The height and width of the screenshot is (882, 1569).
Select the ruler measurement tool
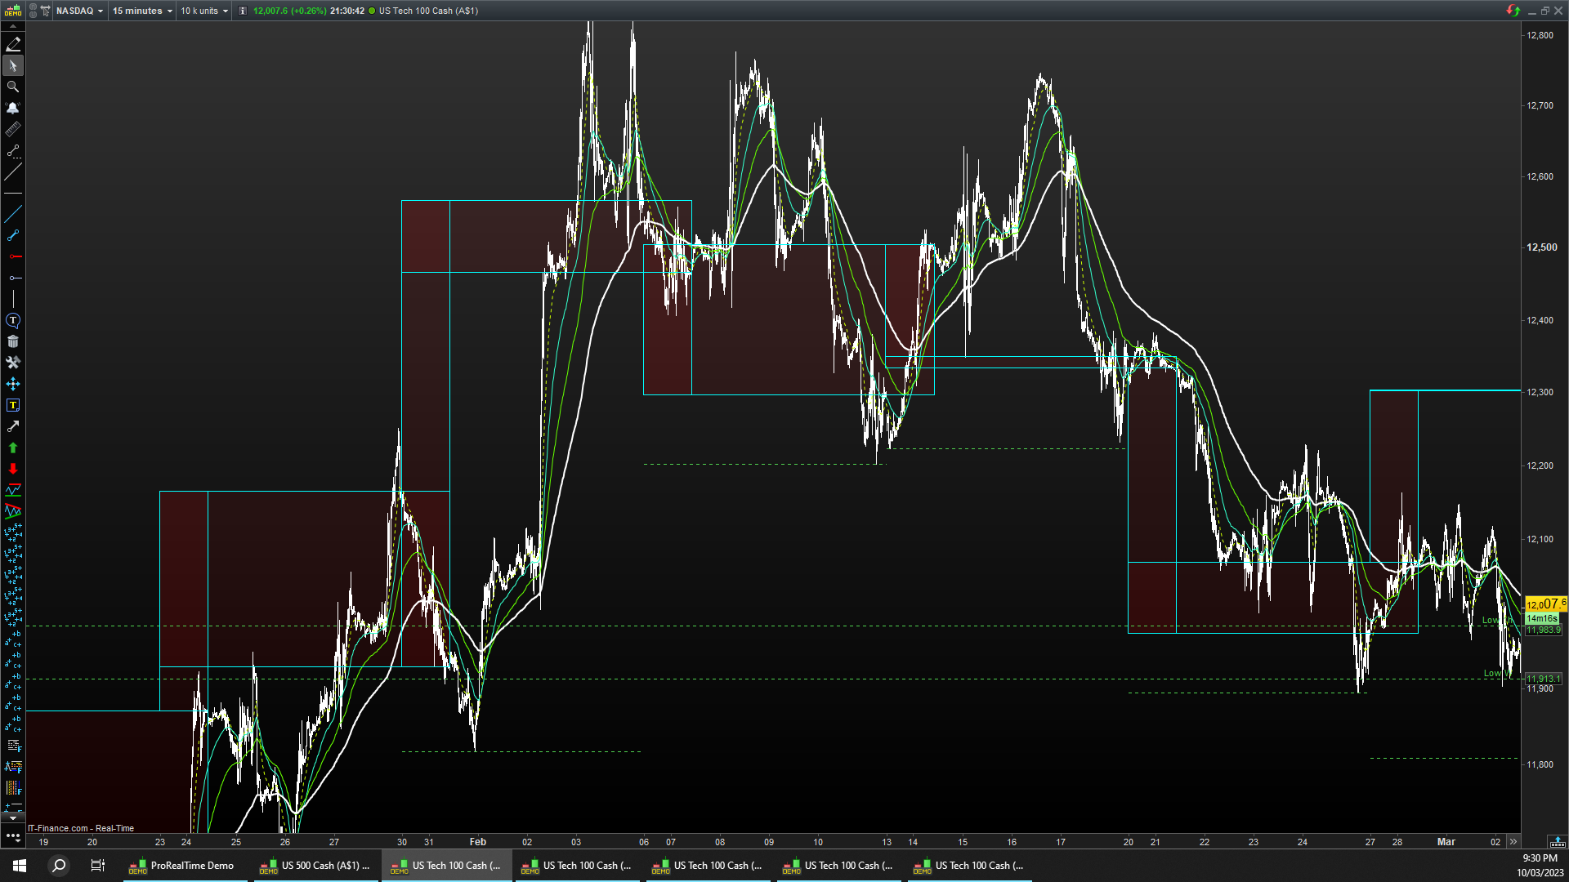(13, 129)
